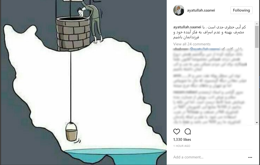Open the 1 HOUR AGO timestamp link
Screen dimensions: 260x165
click(x=182, y=146)
